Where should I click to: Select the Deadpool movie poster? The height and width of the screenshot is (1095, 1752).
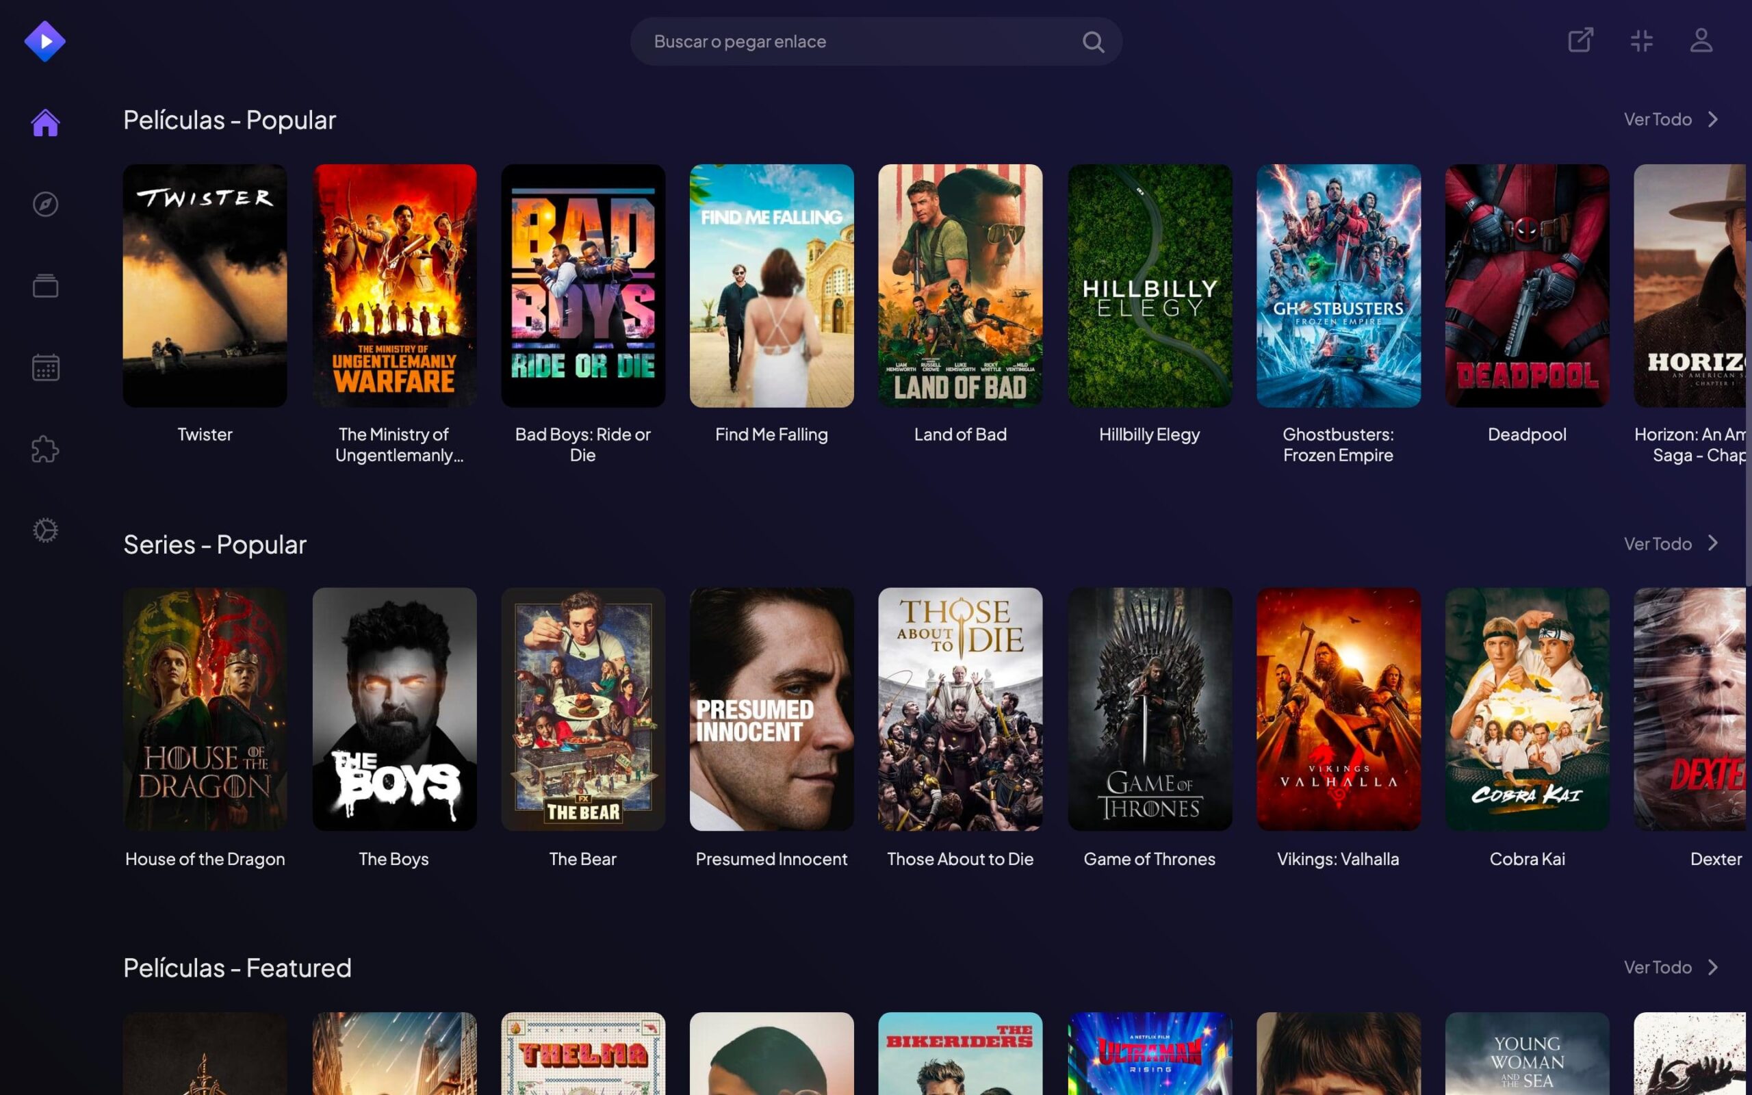1527,285
